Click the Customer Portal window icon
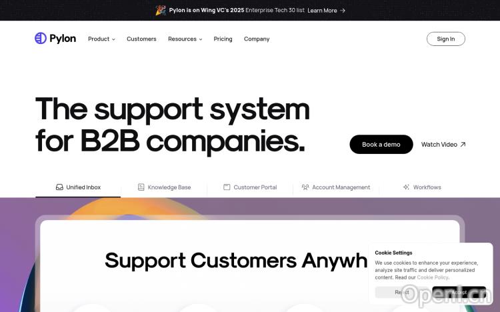Screen dimensions: 500x312 click(227, 187)
